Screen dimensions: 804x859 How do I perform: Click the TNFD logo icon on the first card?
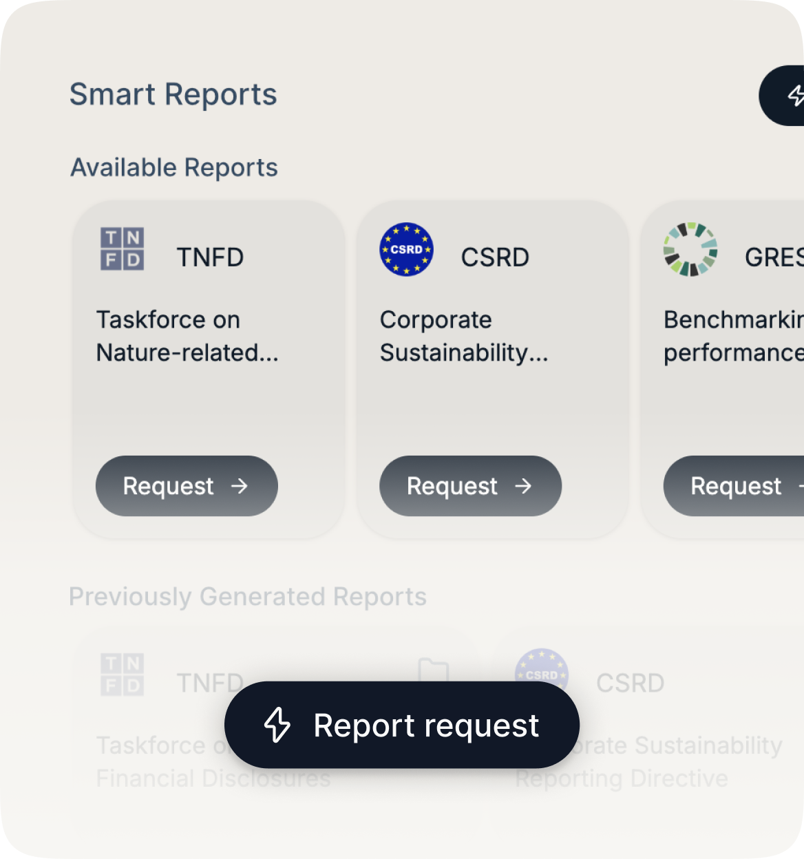(122, 248)
